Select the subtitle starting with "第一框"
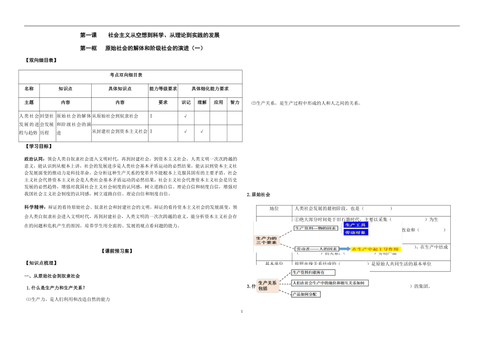This screenshot has height=342, width=484. click(142, 48)
